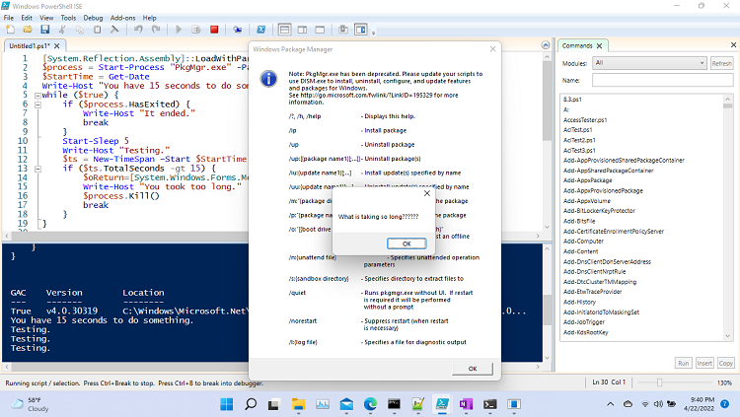The width and height of the screenshot is (740, 417).
Task: Save the script with the floppy icon
Action: pos(44,30)
